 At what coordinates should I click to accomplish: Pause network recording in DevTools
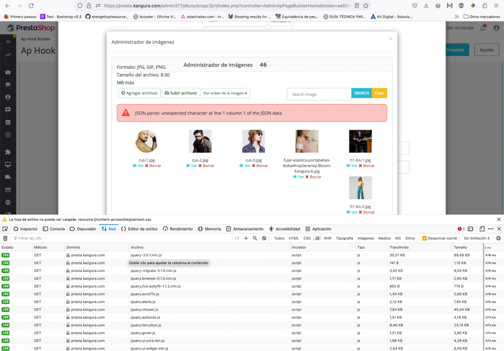pos(237,238)
